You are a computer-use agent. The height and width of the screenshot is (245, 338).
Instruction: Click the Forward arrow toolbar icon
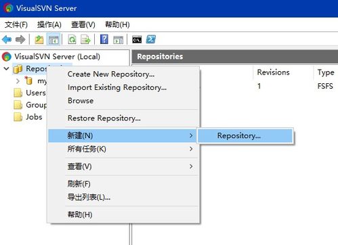click(x=20, y=40)
